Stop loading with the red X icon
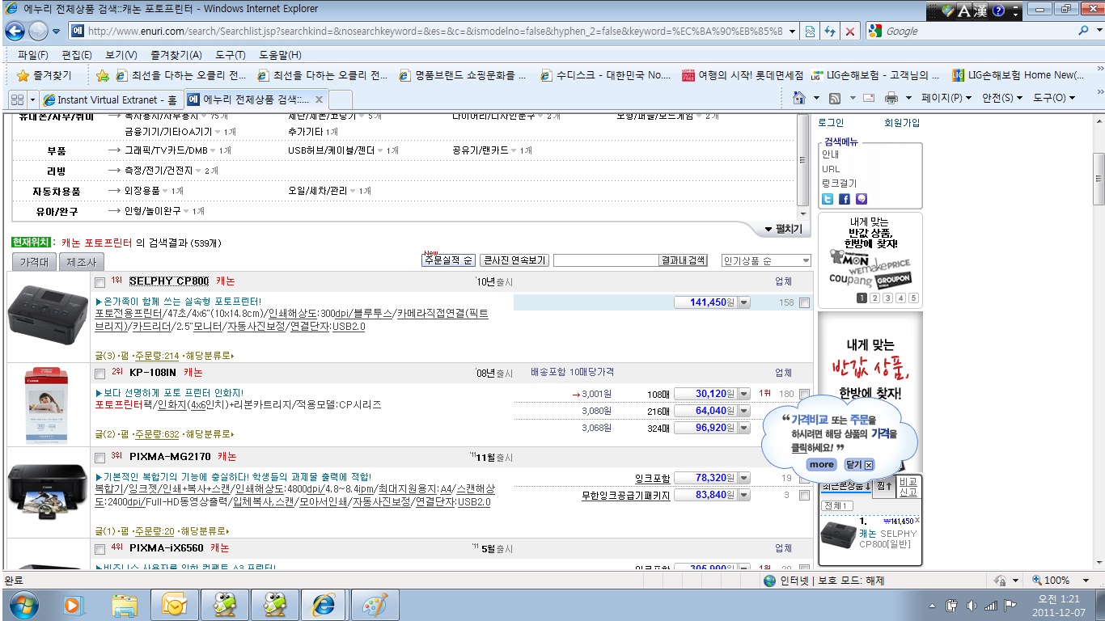1105x621 pixels. [849, 31]
